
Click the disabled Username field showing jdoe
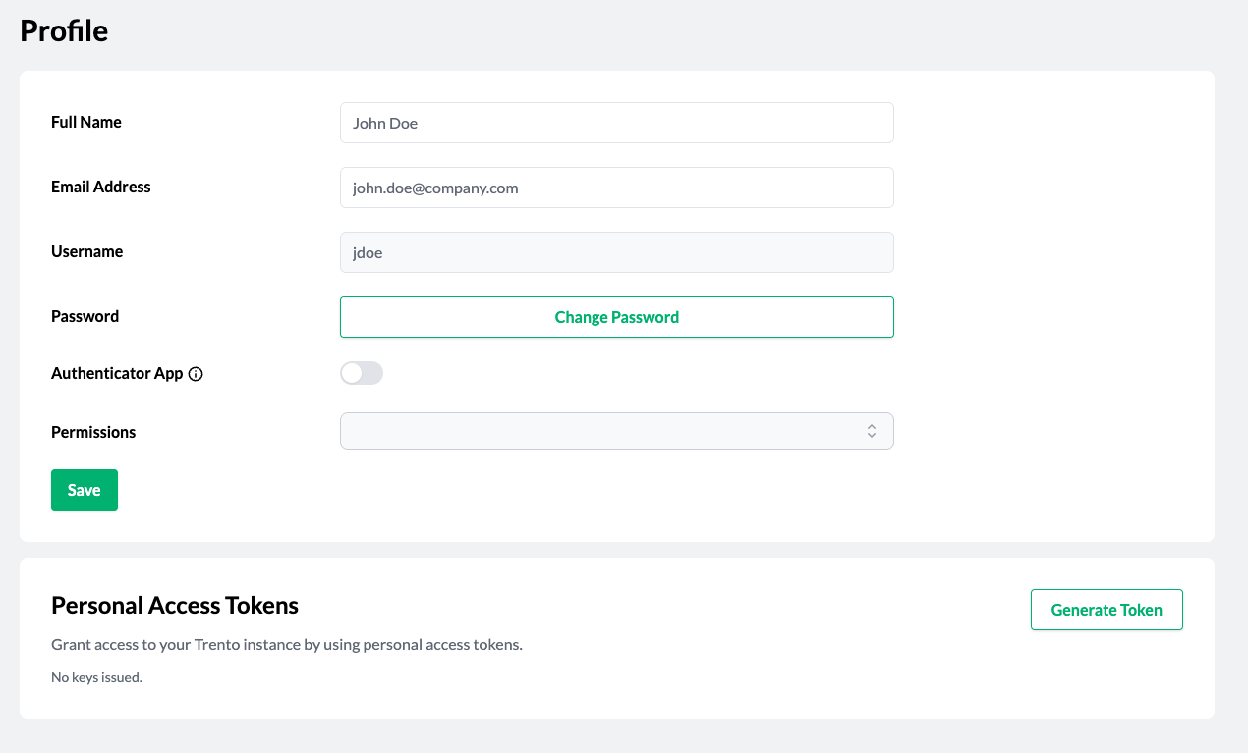click(x=616, y=252)
